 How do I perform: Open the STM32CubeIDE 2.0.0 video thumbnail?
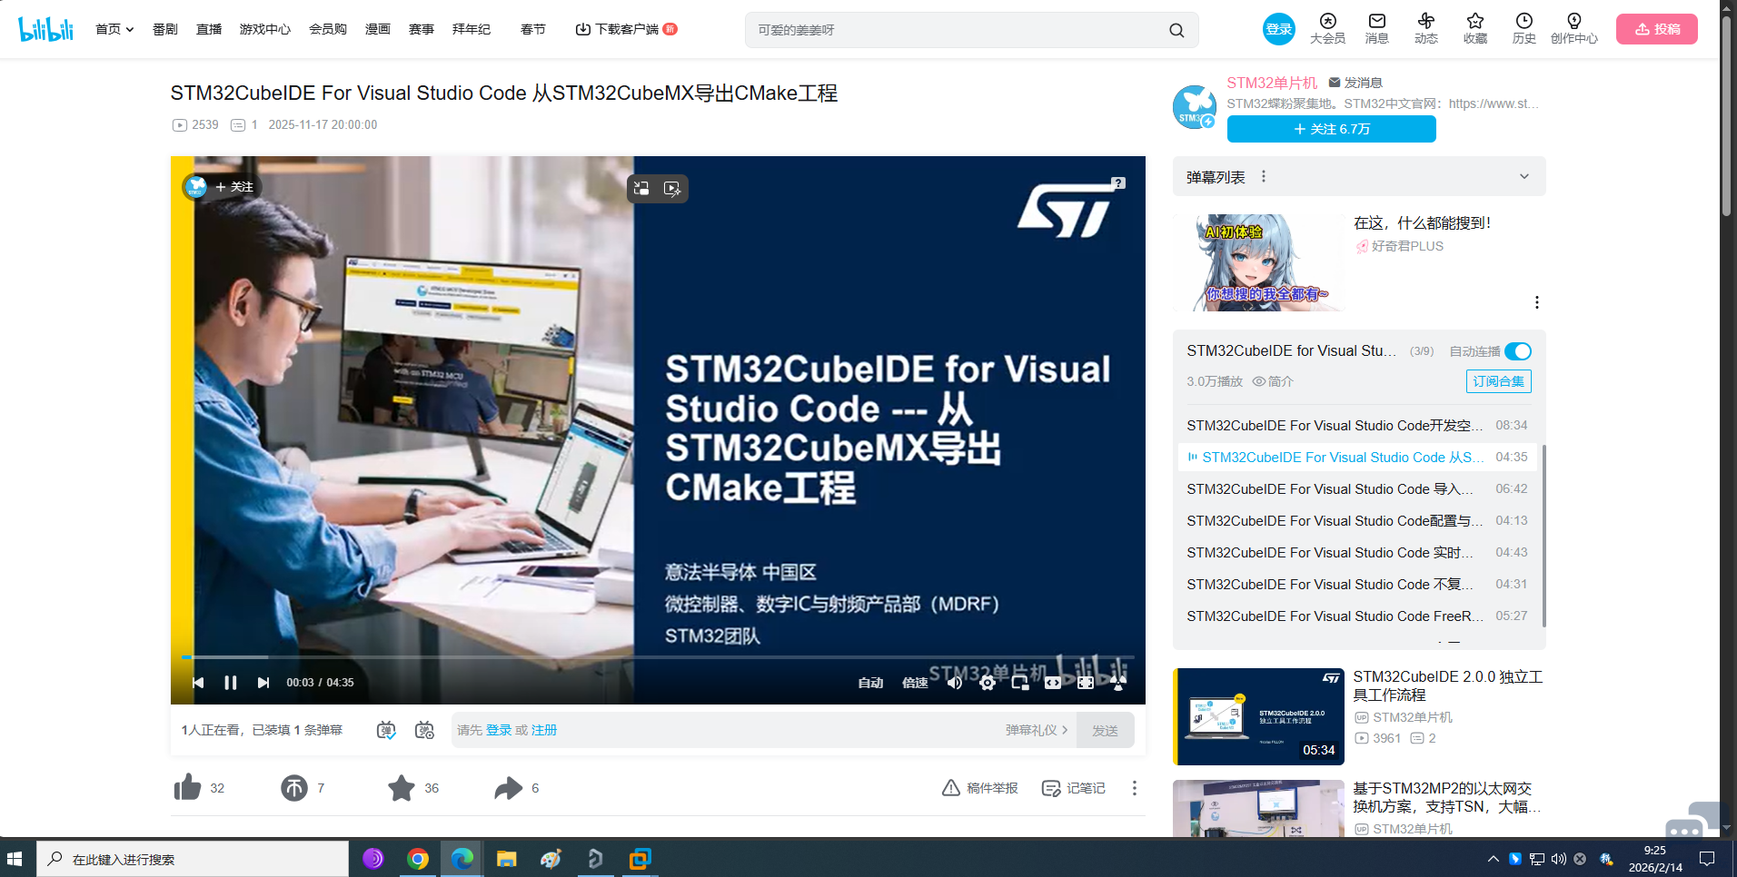click(1258, 717)
